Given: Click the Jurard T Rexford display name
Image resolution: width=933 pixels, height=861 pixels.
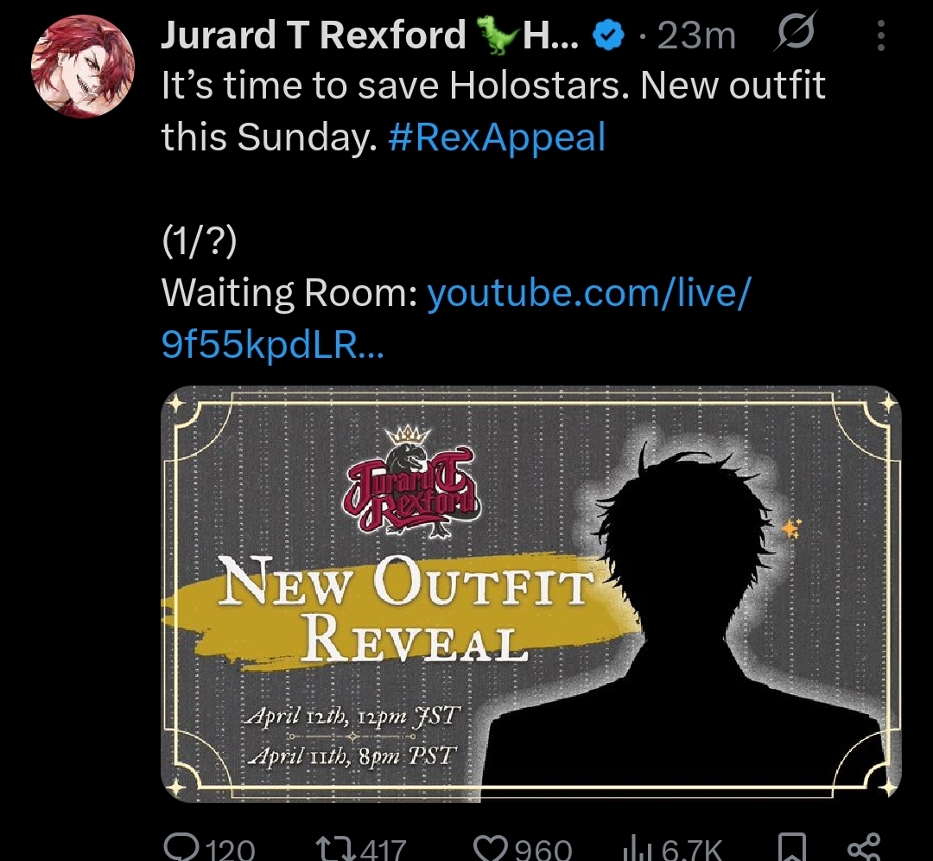Looking at the screenshot, I should tap(313, 35).
